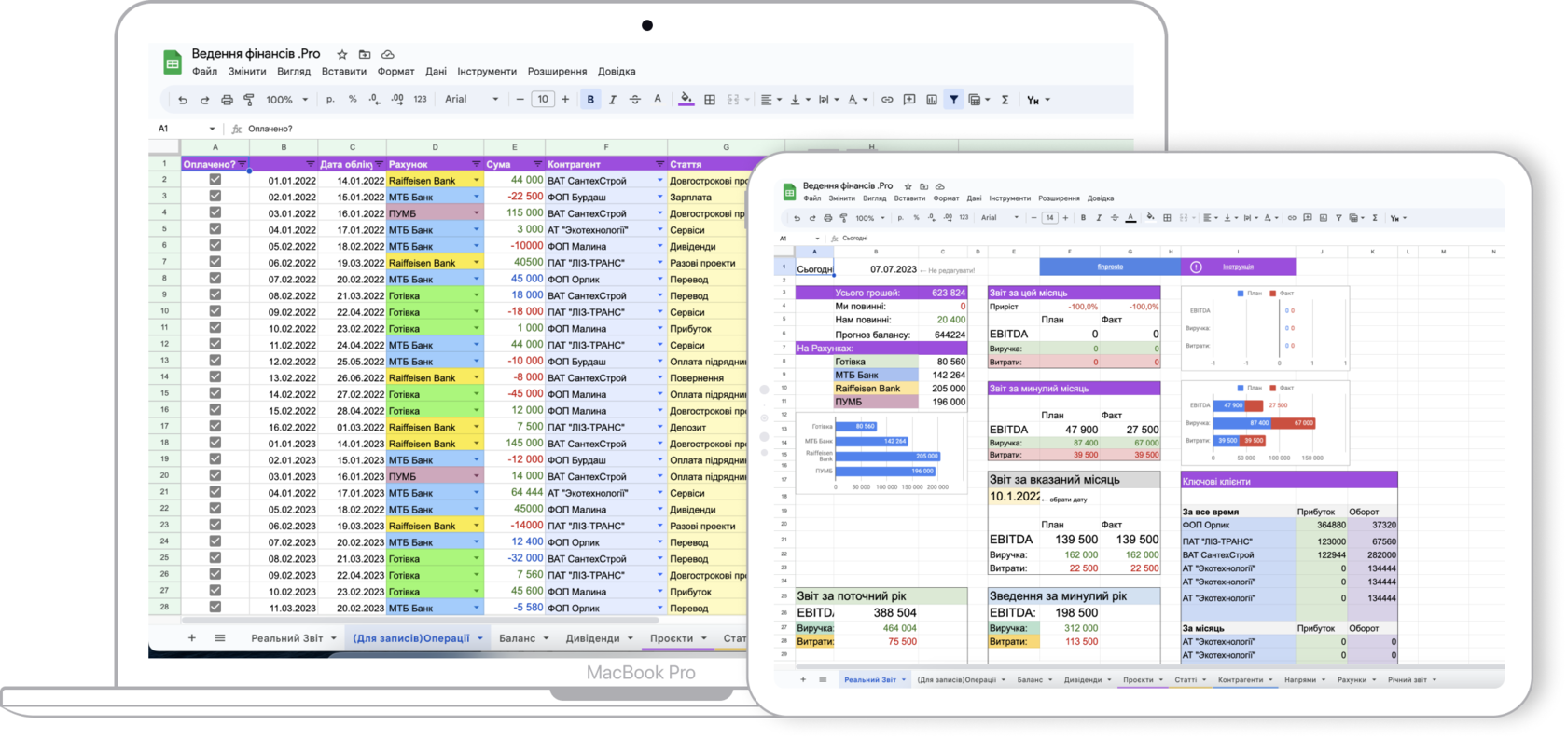Image resolution: width=1567 pixels, height=739 pixels.
Task: Switch to Контрагенти tab in tablet window
Action: [1245, 680]
